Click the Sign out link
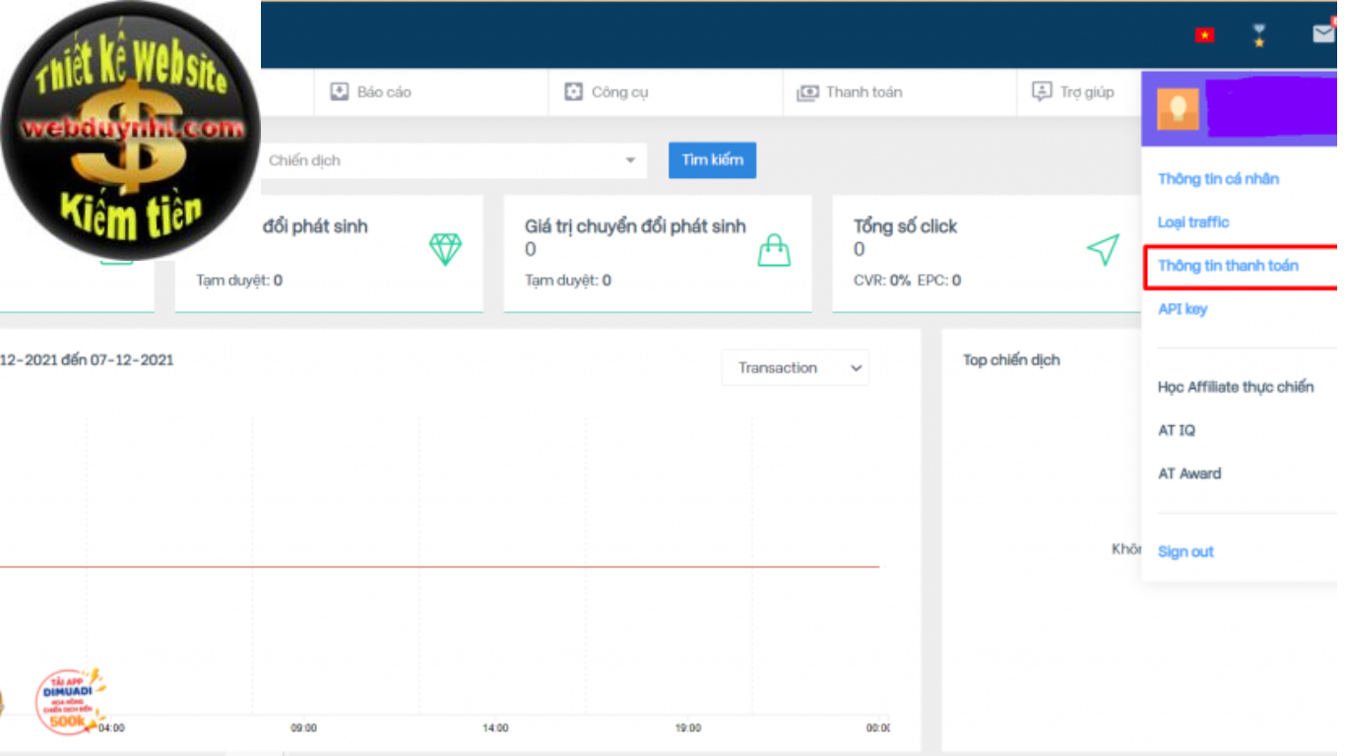Viewport: 1345px width, 756px height. click(1185, 552)
